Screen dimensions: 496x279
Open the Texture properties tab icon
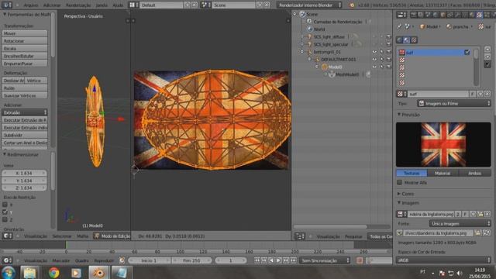[480, 15]
